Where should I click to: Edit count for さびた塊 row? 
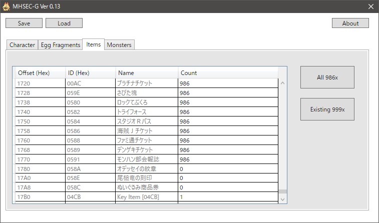(x=228, y=92)
